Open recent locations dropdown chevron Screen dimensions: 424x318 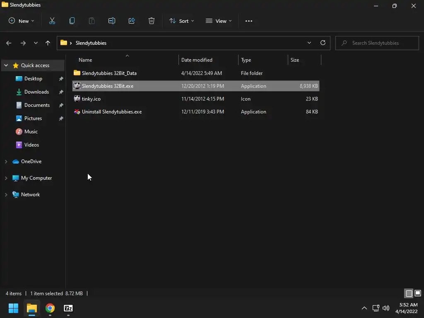point(36,43)
